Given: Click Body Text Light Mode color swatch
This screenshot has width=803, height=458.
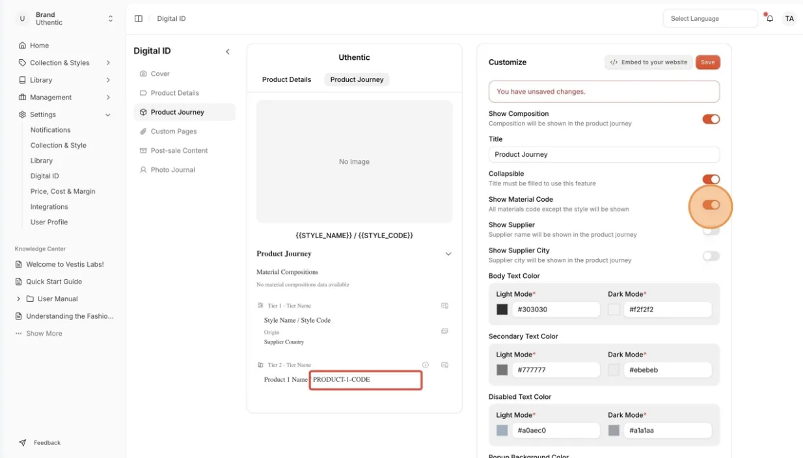Looking at the screenshot, I should click(x=502, y=310).
